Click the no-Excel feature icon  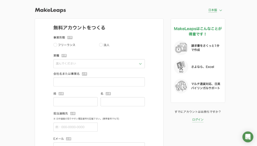pyautogui.click(x=181, y=67)
